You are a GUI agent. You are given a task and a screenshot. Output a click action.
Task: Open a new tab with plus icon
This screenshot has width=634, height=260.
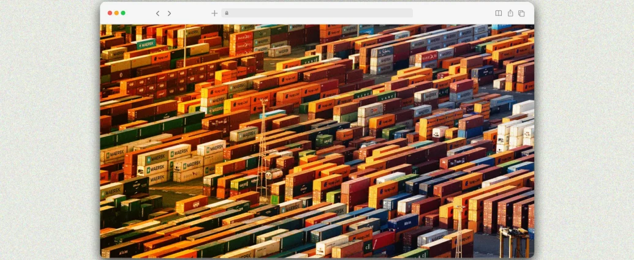(x=214, y=13)
